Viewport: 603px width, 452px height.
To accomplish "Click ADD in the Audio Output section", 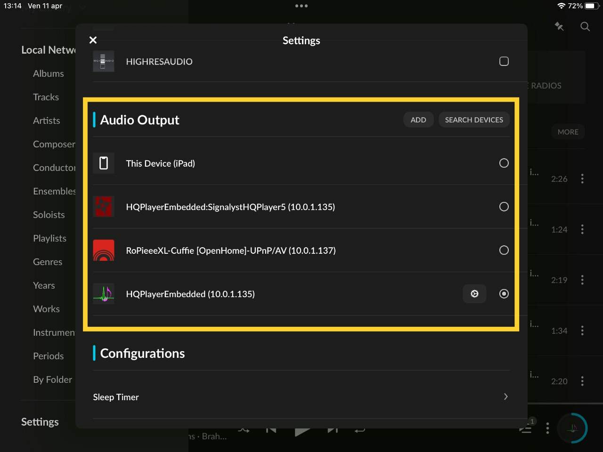I will pyautogui.click(x=418, y=120).
